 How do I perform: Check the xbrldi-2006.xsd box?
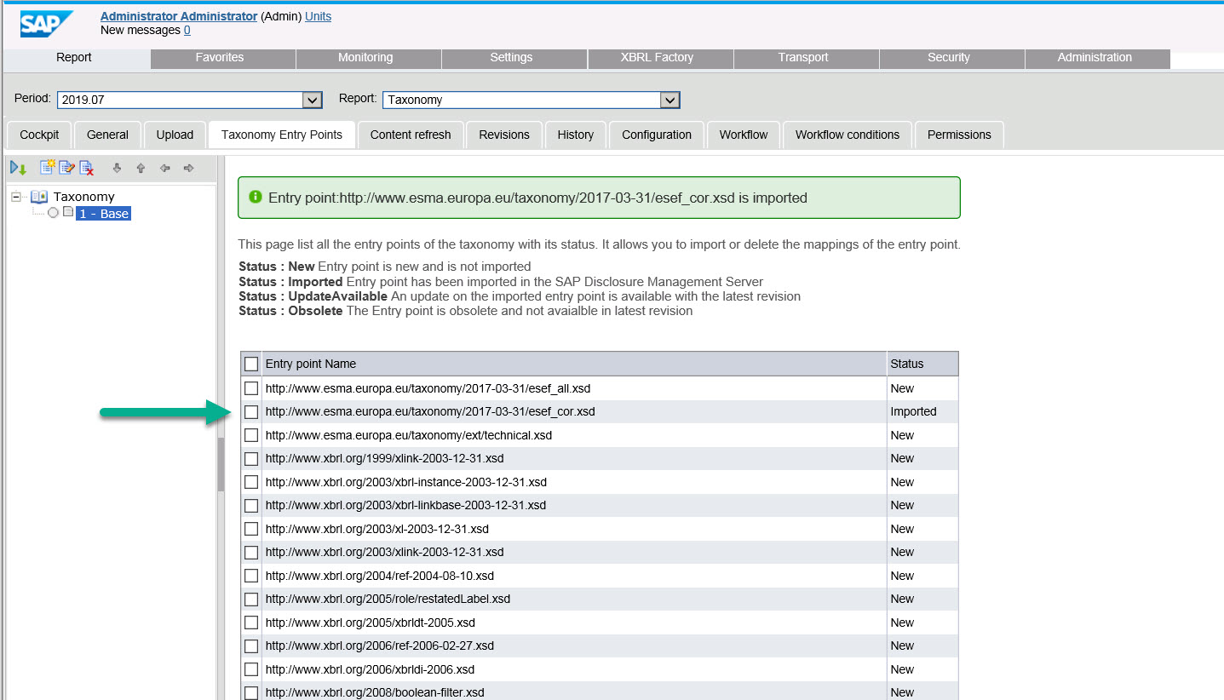251,669
